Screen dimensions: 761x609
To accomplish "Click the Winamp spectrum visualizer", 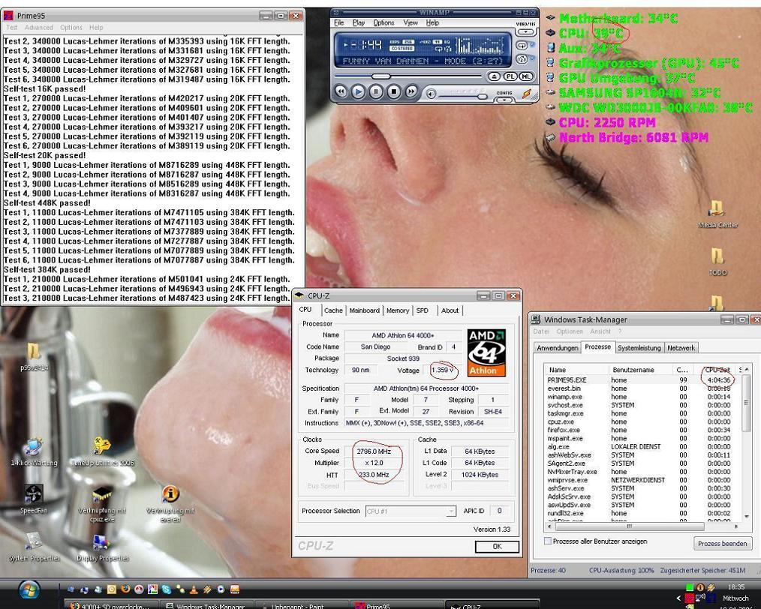I will pos(480,45).
